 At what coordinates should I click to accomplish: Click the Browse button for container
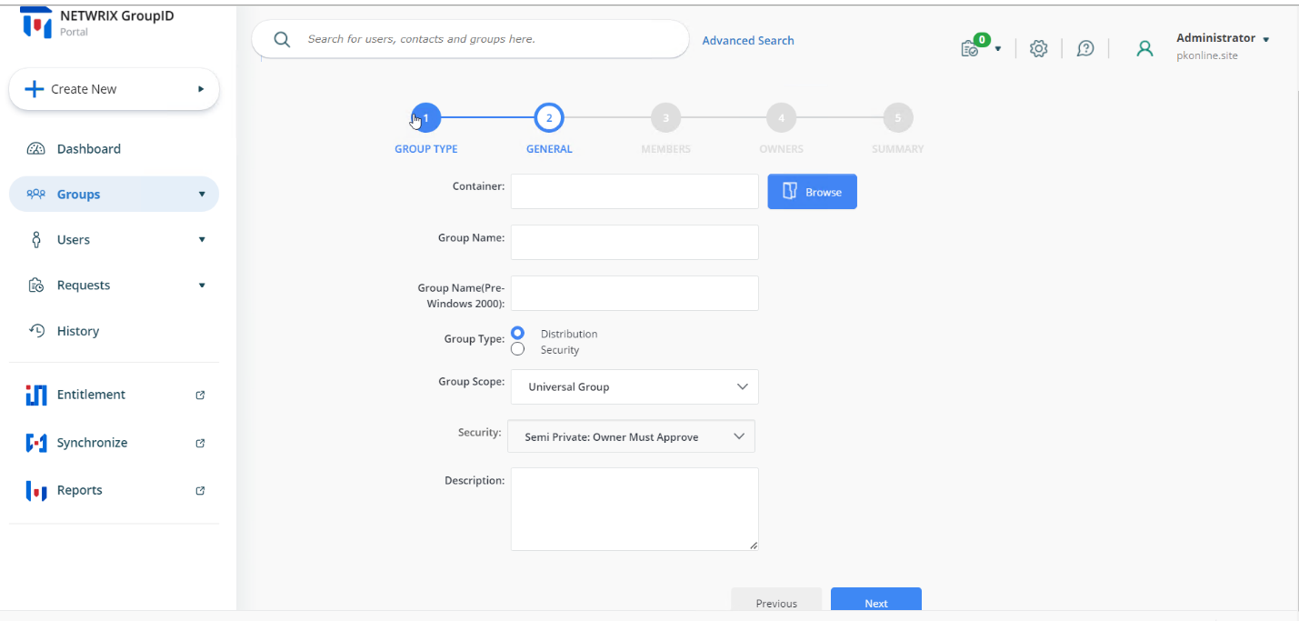tap(812, 191)
